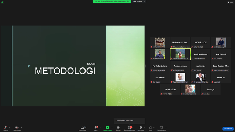Start Video camera

tap(17, 128)
